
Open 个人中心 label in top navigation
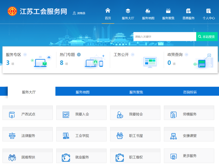coord(209,18)
